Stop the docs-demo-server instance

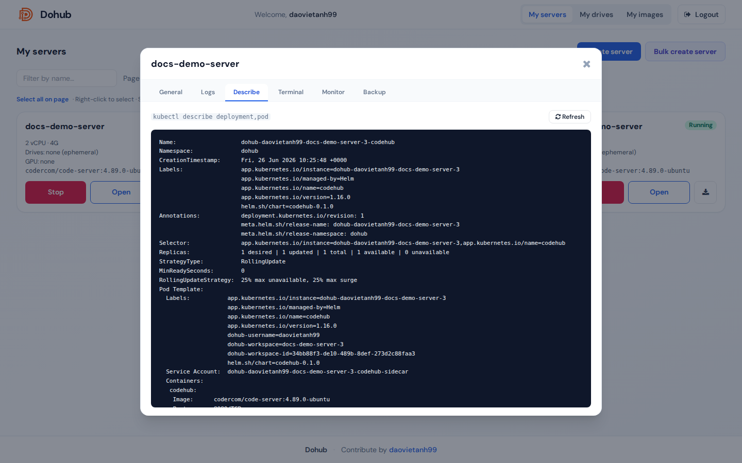pos(56,192)
